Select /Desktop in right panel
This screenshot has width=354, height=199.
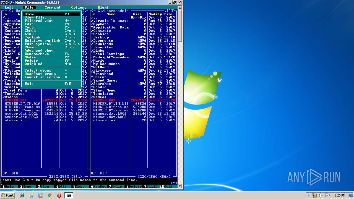coord(133,37)
